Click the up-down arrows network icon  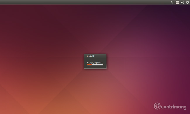(x=172, y=2)
